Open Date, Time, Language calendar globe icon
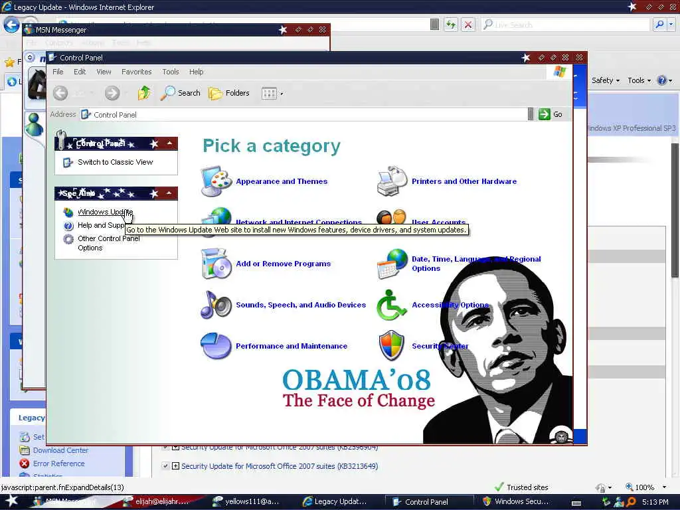Screen dimensions: 680x510 [392, 263]
